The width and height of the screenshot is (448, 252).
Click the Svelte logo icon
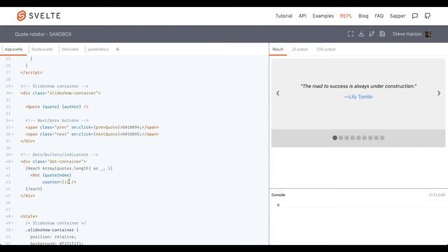[x=22, y=15]
